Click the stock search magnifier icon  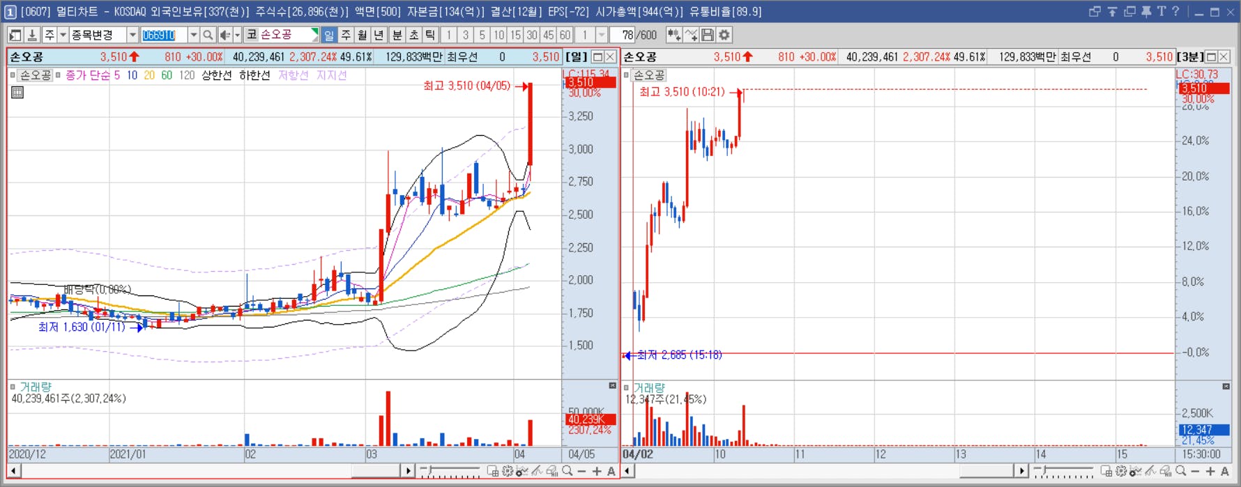point(208,35)
